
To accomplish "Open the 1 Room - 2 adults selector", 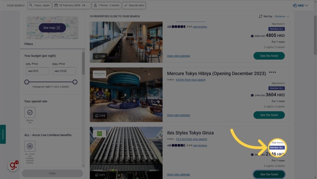I will [106, 6].
